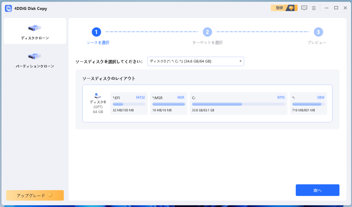Click the アップグレード button
Screen dimensions: 352x207
[35, 195]
